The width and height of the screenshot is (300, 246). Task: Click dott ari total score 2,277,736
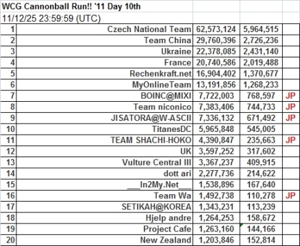(216, 174)
